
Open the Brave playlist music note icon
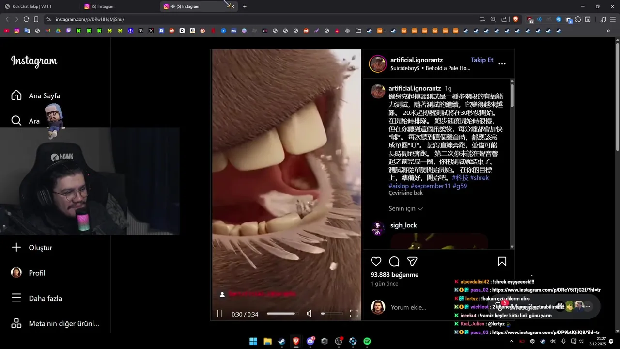pyautogui.click(x=603, y=19)
